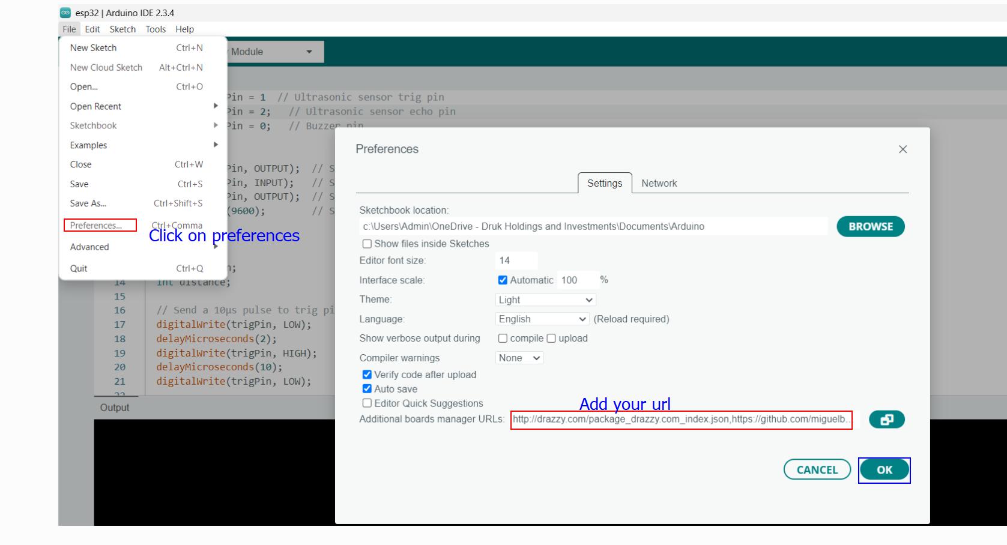
Task: Click the Arduino IDE title bar icon
Action: point(65,13)
